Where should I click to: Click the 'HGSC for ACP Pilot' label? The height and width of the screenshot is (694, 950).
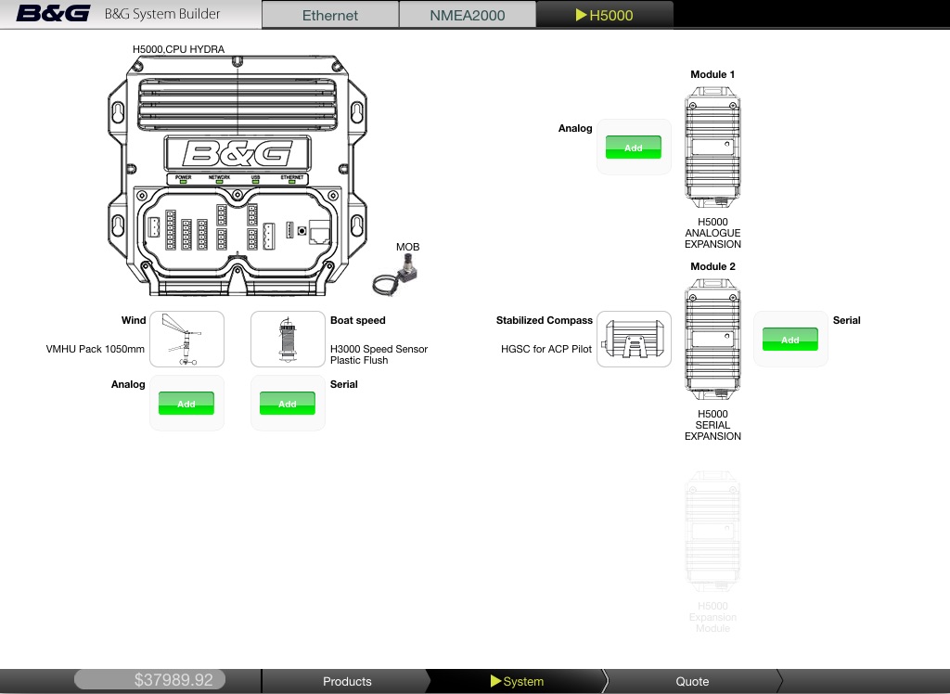pyautogui.click(x=546, y=349)
